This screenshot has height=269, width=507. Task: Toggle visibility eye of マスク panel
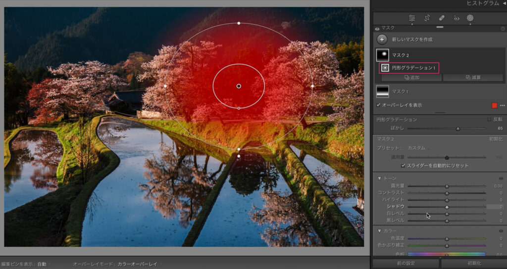point(377,29)
